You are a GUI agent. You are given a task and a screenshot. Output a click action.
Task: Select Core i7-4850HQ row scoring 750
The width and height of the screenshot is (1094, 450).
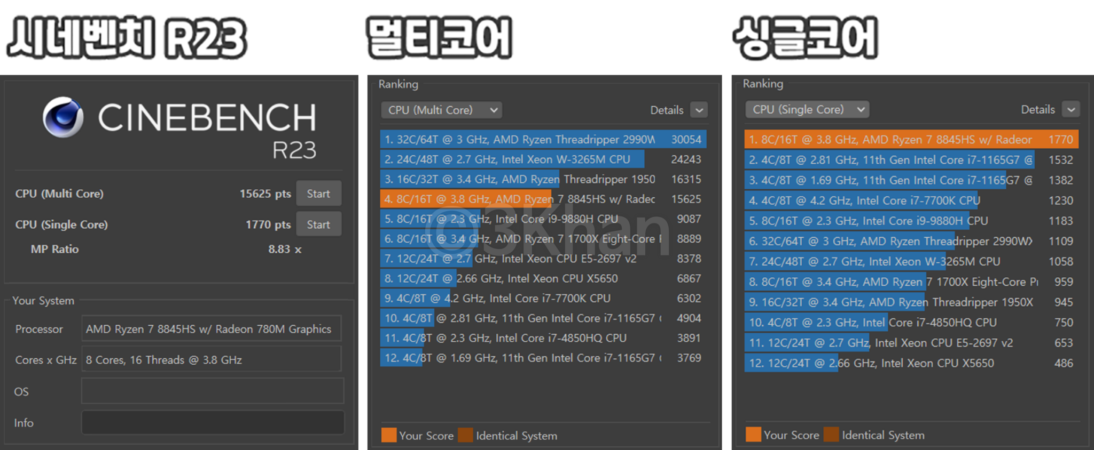coord(911,323)
